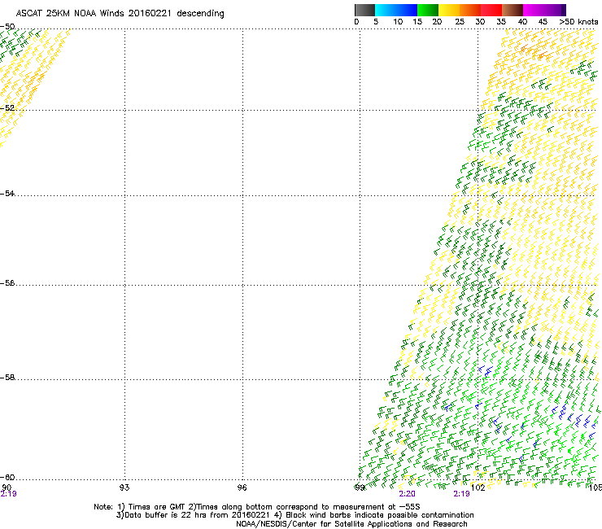Select the -52 latitude axis label

[7, 108]
